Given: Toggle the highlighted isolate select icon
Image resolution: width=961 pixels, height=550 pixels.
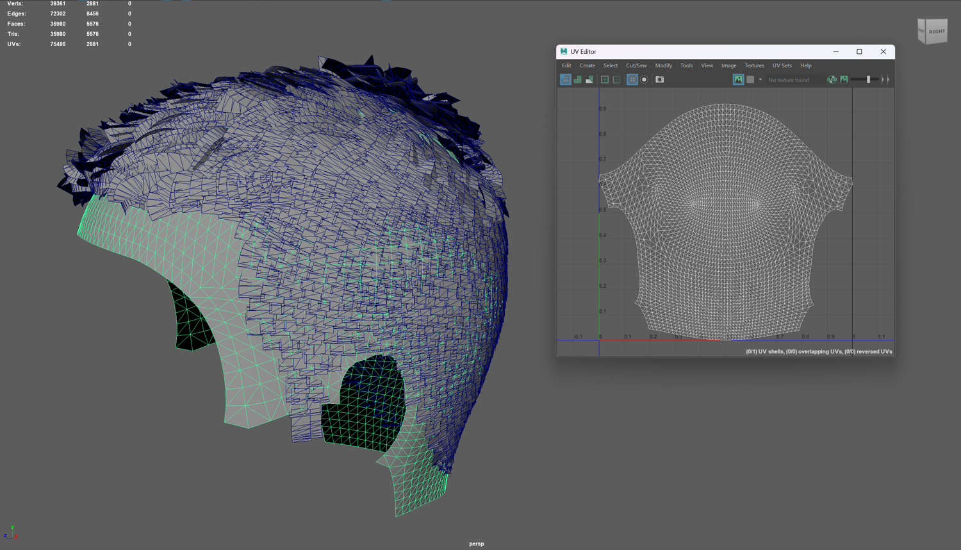Looking at the screenshot, I should [x=632, y=79].
